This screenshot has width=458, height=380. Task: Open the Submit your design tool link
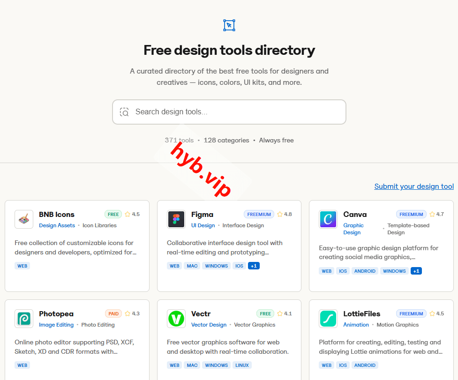tap(414, 186)
